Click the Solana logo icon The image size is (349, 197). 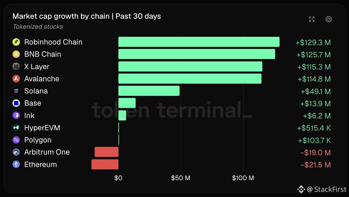(x=16, y=91)
